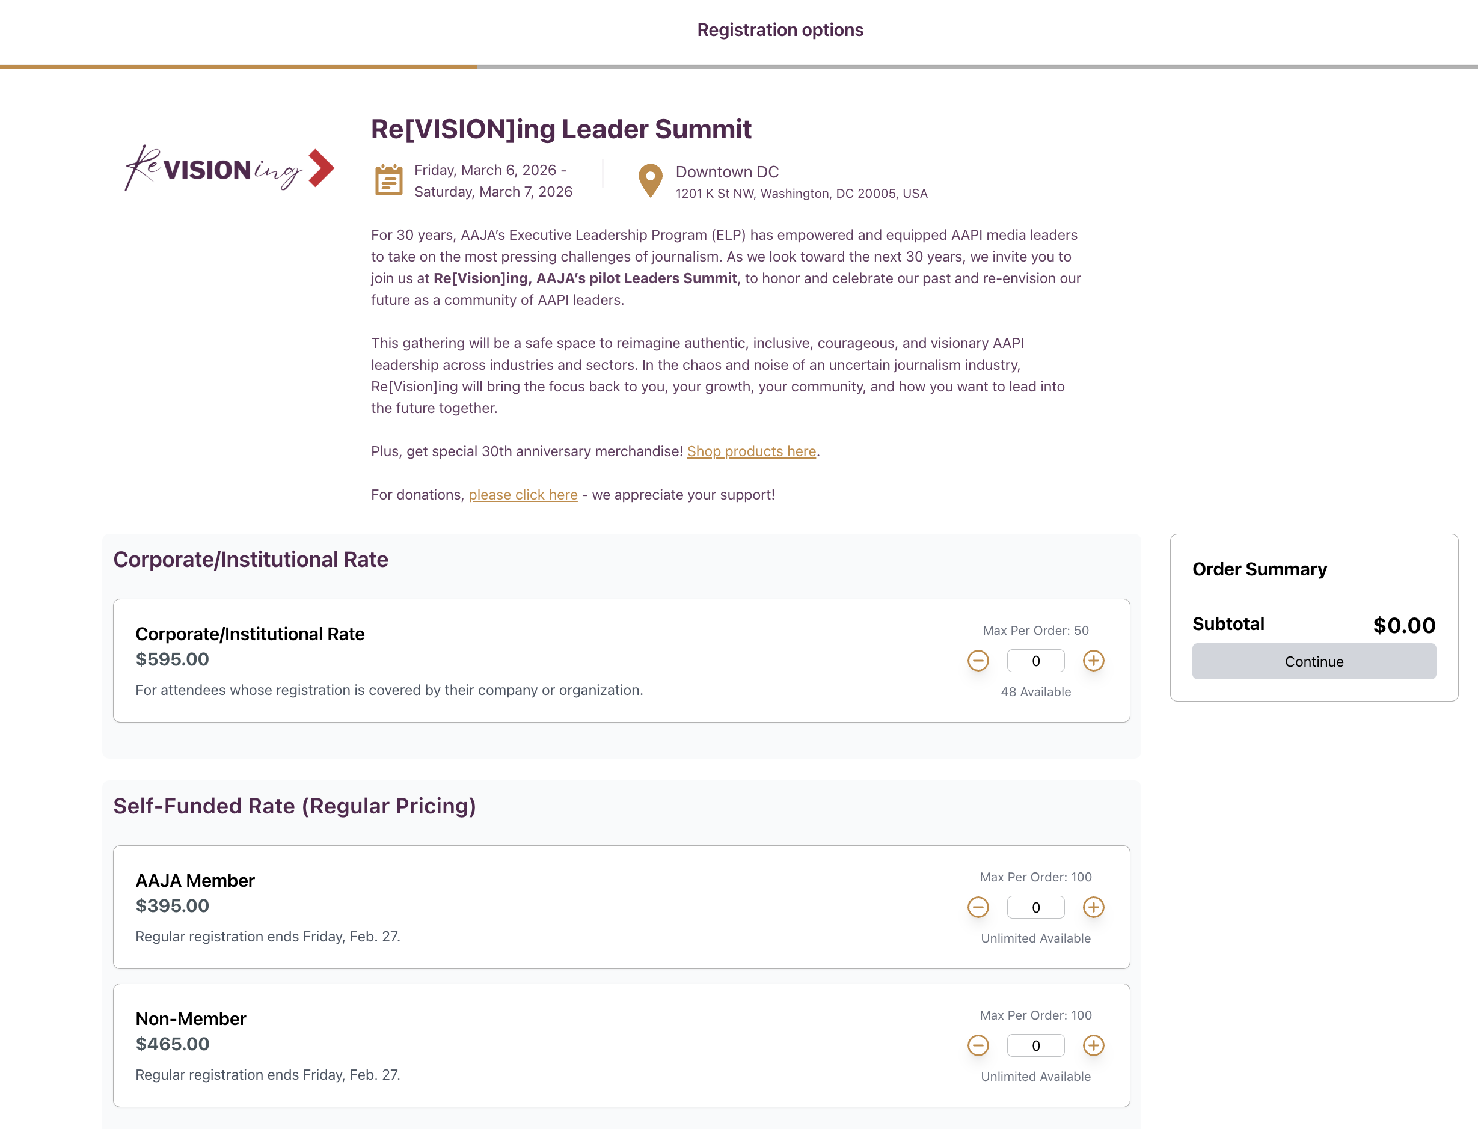This screenshot has height=1129, width=1478.
Task: Follow the please click here donation link
Action: coord(523,495)
